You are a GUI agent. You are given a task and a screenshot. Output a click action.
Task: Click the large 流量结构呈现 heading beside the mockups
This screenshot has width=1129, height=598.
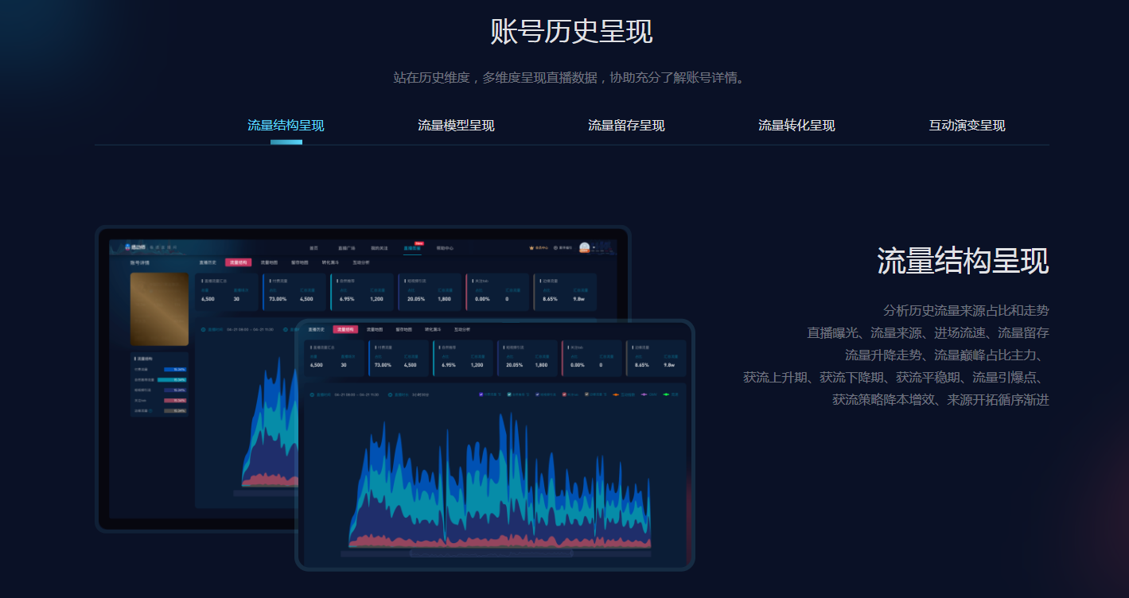pyautogui.click(x=963, y=261)
